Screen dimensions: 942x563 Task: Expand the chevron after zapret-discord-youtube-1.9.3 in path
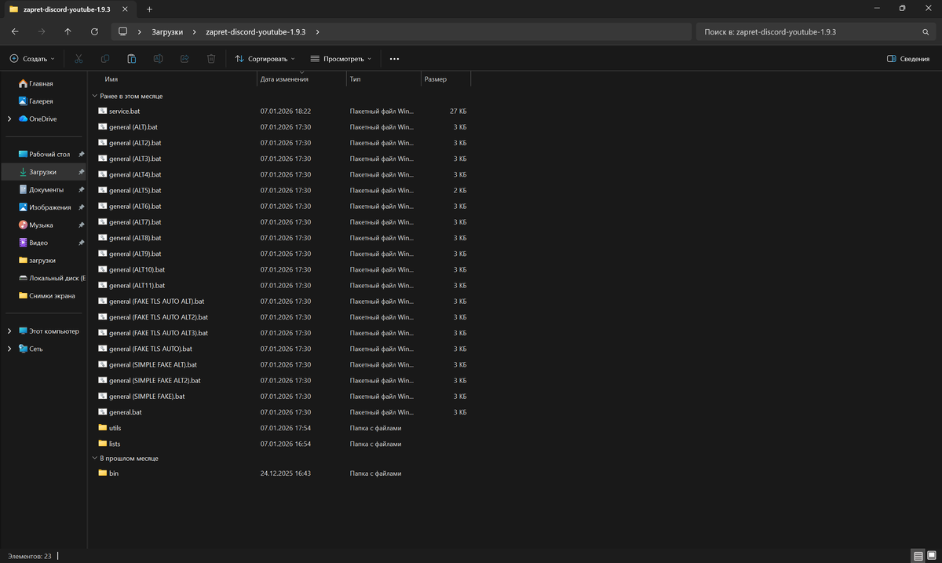tap(316, 32)
